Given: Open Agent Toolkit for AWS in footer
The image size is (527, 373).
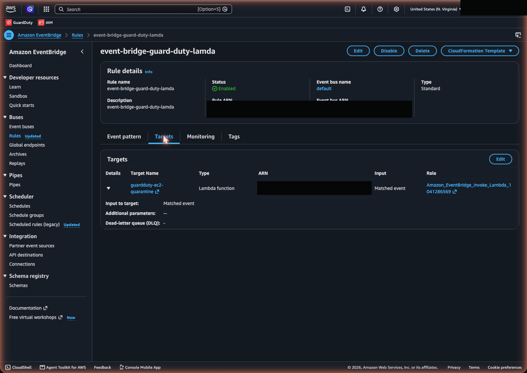Looking at the screenshot, I should coord(63,367).
